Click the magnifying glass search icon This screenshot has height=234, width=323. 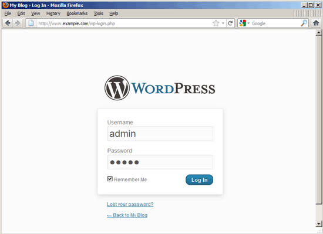click(304, 23)
